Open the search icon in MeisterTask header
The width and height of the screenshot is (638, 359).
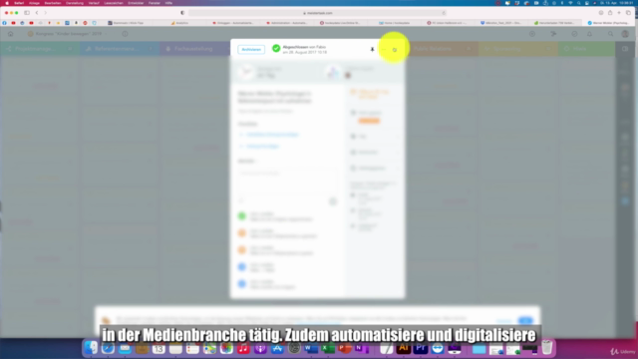click(610, 34)
